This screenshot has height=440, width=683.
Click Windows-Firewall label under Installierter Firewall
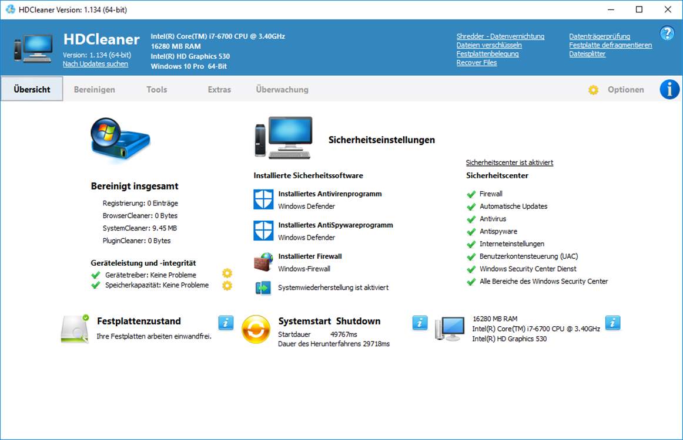point(304,269)
